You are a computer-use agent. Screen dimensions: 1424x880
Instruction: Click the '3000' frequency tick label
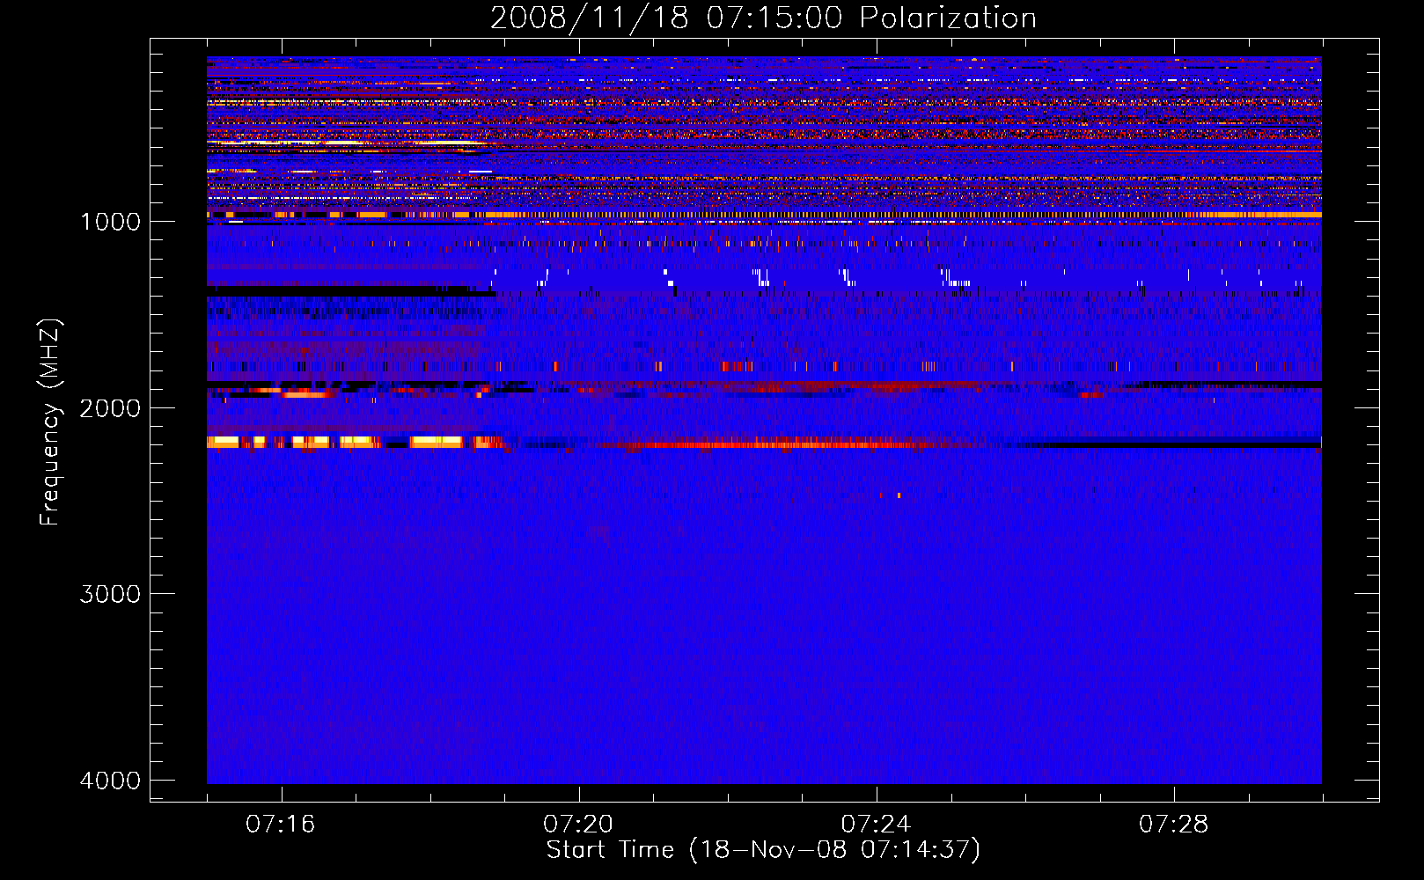point(110,594)
